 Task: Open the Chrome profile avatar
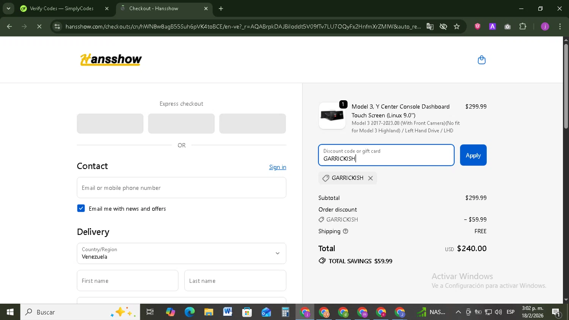(x=545, y=27)
